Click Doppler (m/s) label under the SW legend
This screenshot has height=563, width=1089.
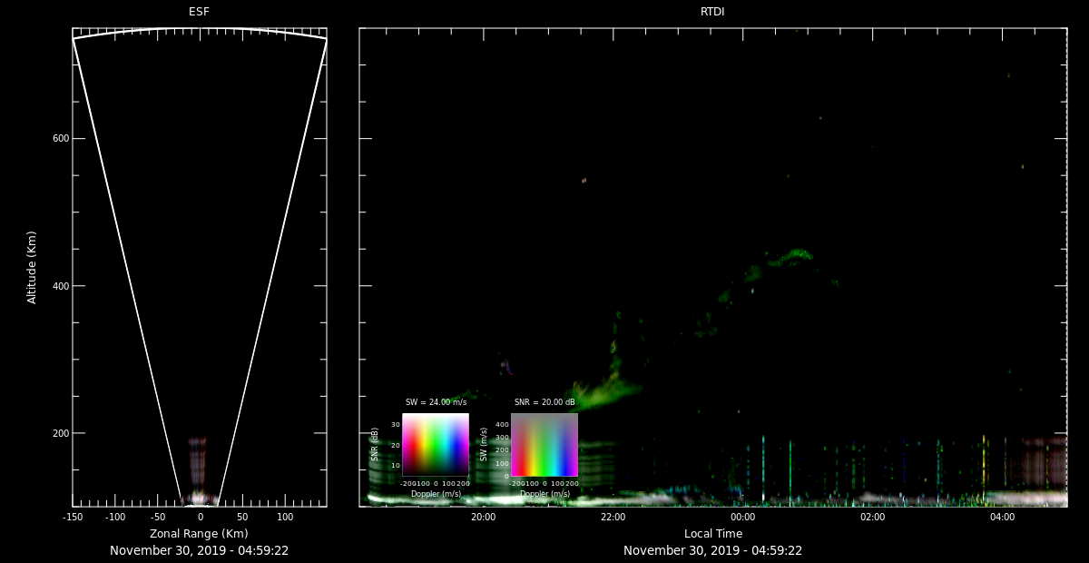pyautogui.click(x=544, y=494)
